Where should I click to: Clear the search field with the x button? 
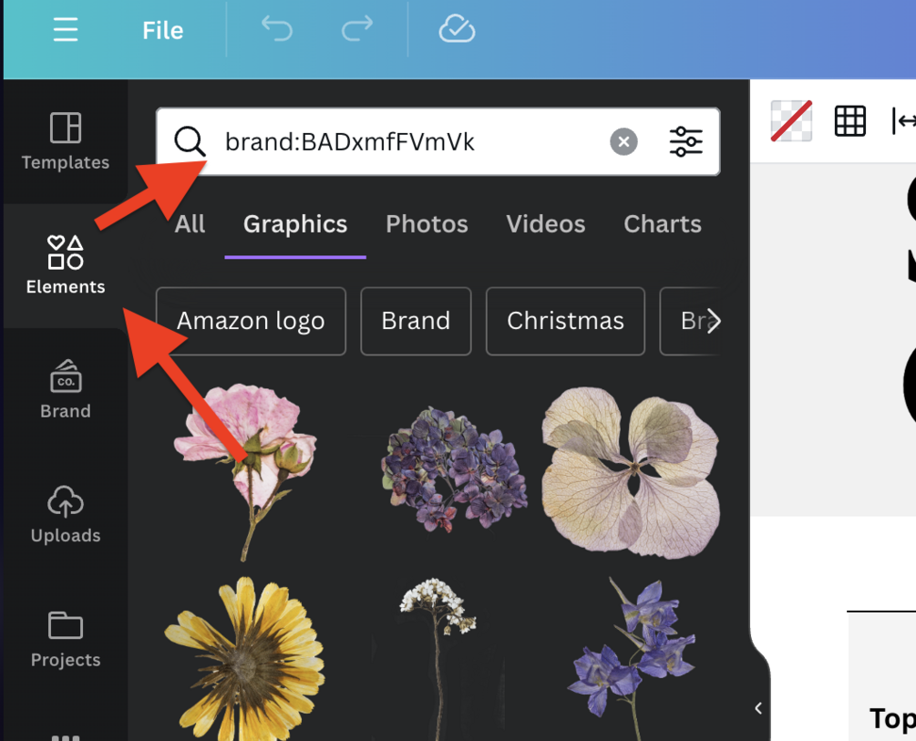coord(623,141)
